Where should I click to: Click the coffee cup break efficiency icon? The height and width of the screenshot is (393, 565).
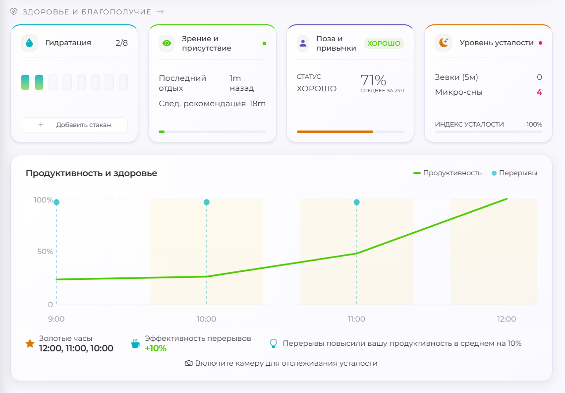tap(135, 343)
